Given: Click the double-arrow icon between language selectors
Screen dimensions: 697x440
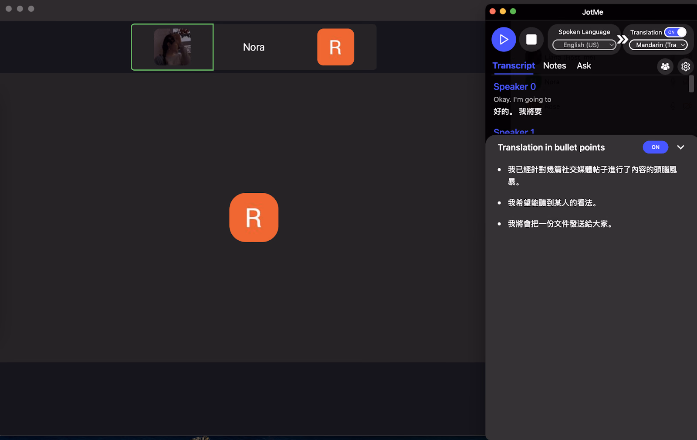Looking at the screenshot, I should [x=623, y=40].
